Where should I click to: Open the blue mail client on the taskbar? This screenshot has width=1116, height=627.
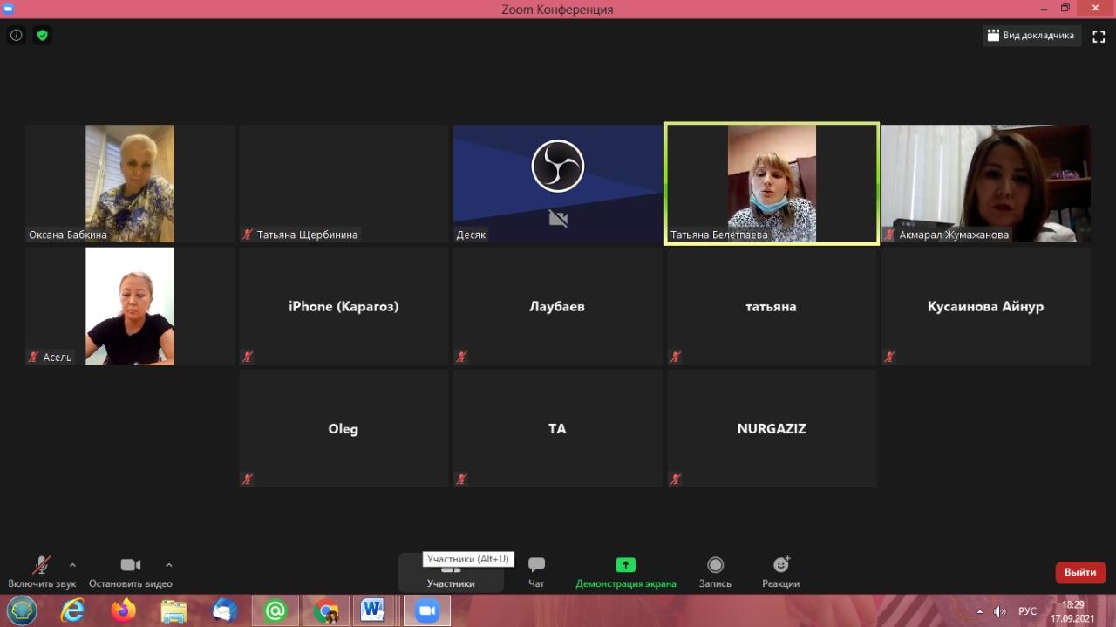tap(224, 610)
